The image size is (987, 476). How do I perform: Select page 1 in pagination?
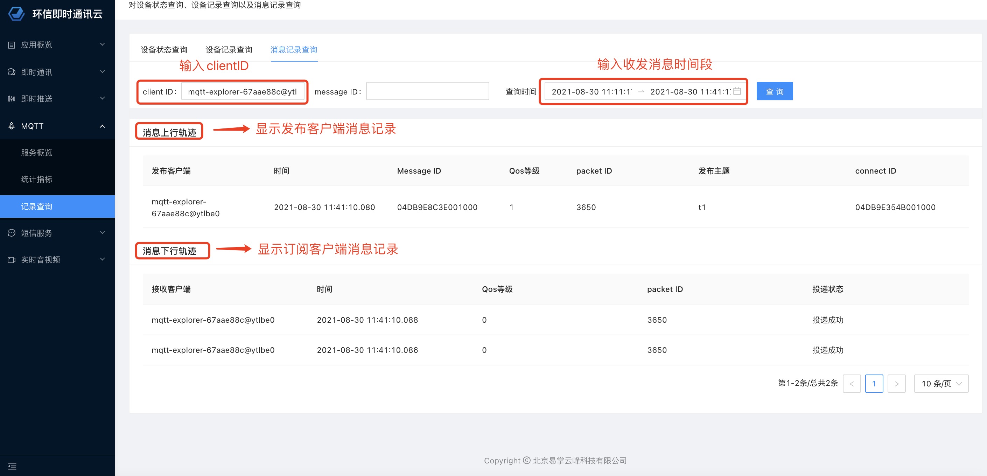874,384
